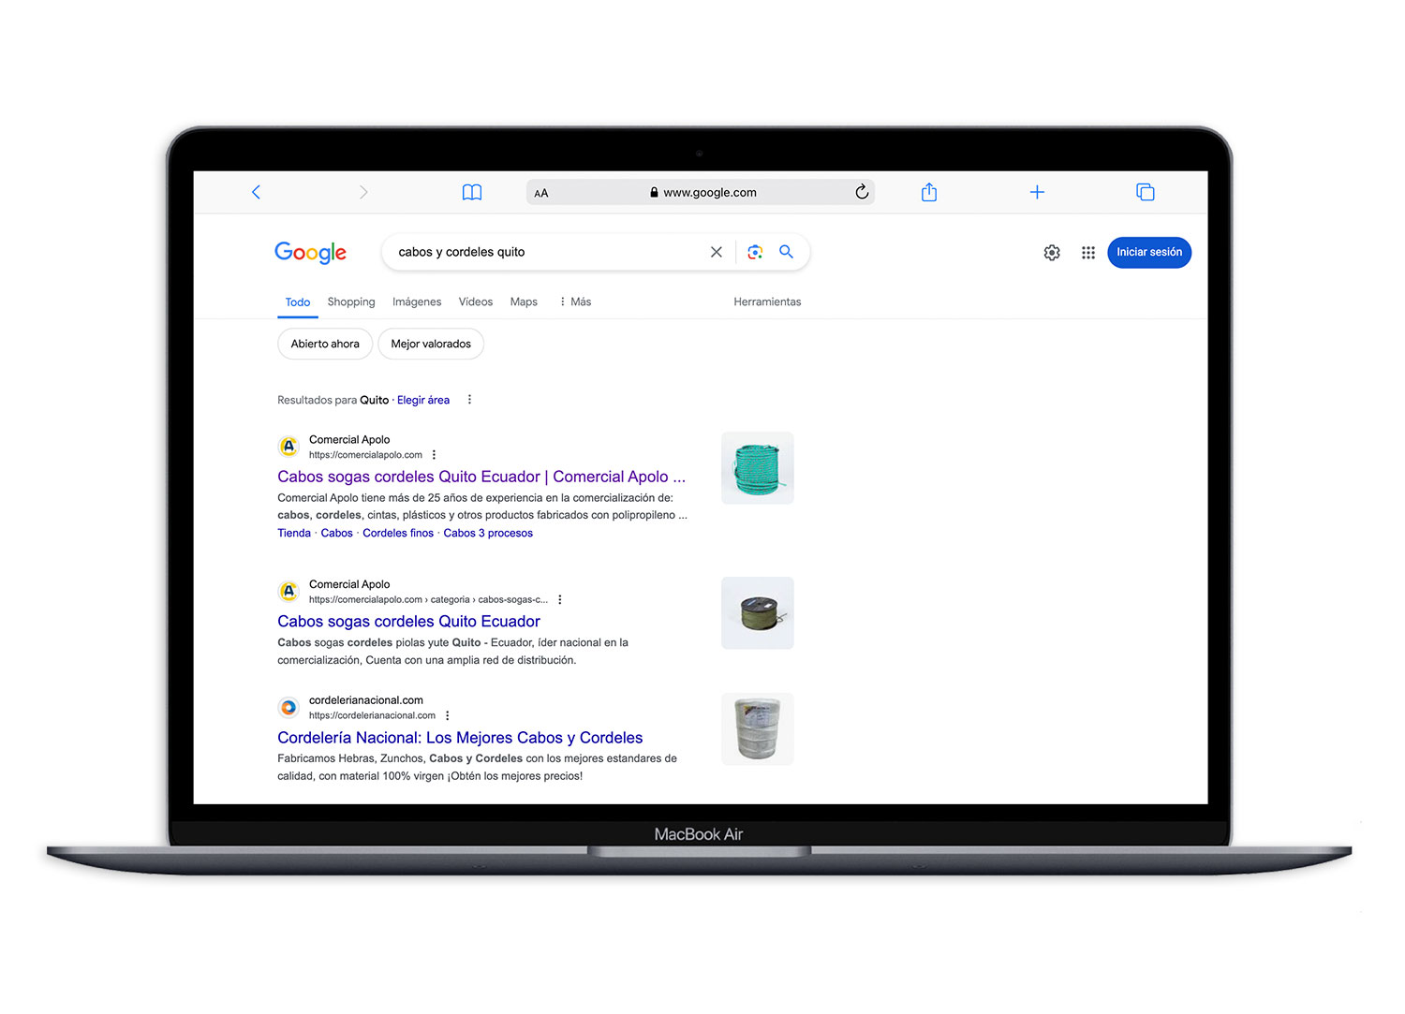Open Cabos sogas cordeles Quito Ecuador | Comercial Apolo
The width and height of the screenshot is (1405, 1014).
[481, 477]
